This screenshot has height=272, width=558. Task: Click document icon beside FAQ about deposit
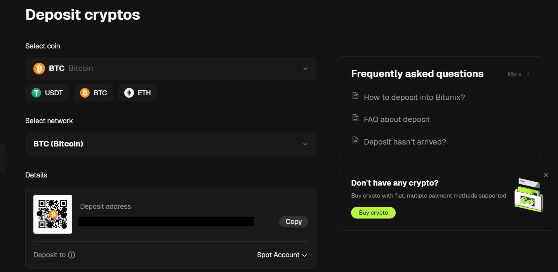coord(355,118)
